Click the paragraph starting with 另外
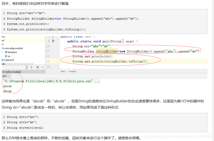 [x=35, y=4]
